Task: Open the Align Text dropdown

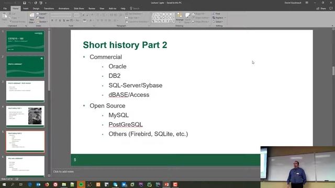Action: point(132,18)
